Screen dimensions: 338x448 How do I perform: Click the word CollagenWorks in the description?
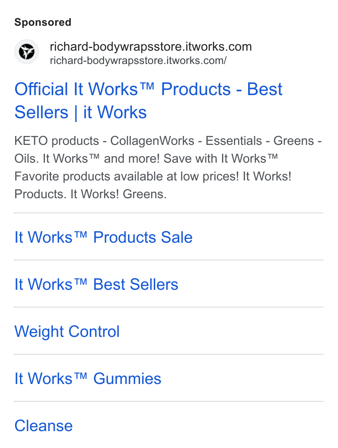pos(152,141)
